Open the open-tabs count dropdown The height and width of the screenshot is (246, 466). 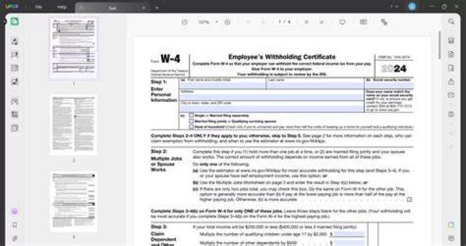394,6
